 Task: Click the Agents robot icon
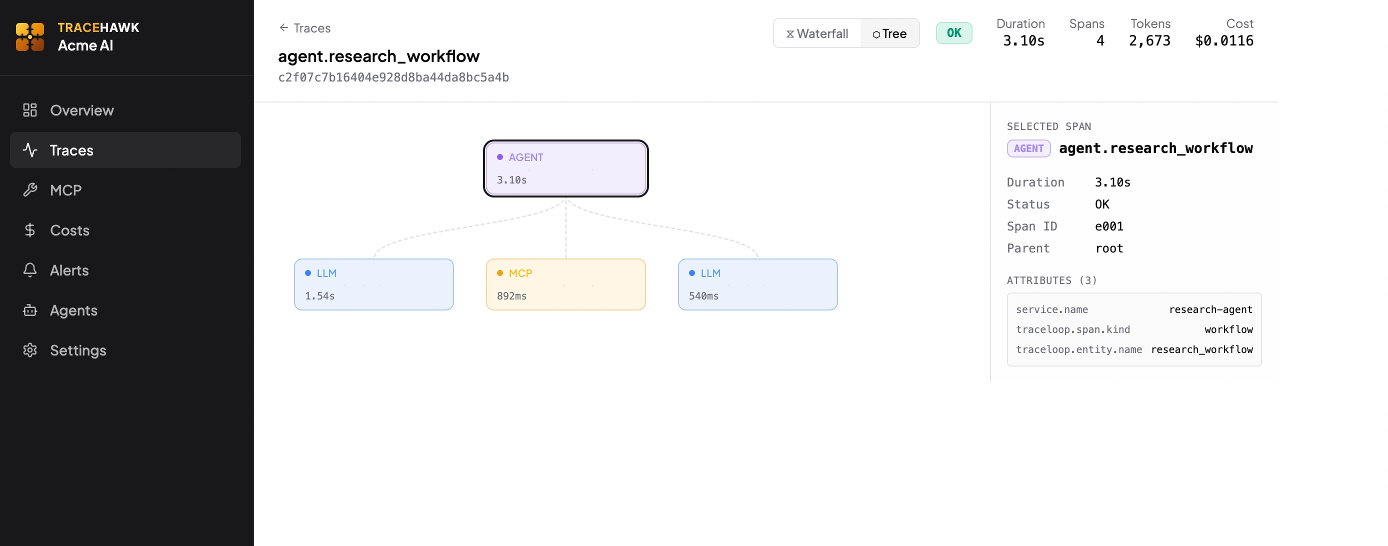point(29,310)
